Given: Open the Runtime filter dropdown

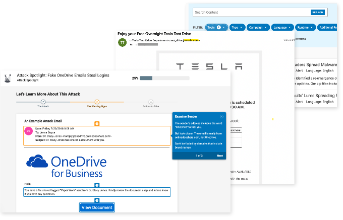Looking at the screenshot, I should click(x=305, y=27).
